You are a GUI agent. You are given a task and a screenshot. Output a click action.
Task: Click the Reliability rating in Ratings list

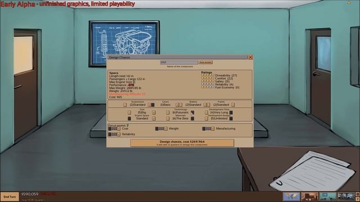click(224, 85)
